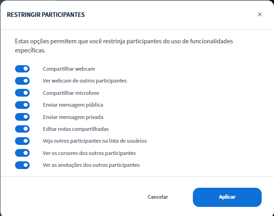The image size is (274, 216).
Task: Close the Restringir Participantes dialog with X
Action: point(260,15)
